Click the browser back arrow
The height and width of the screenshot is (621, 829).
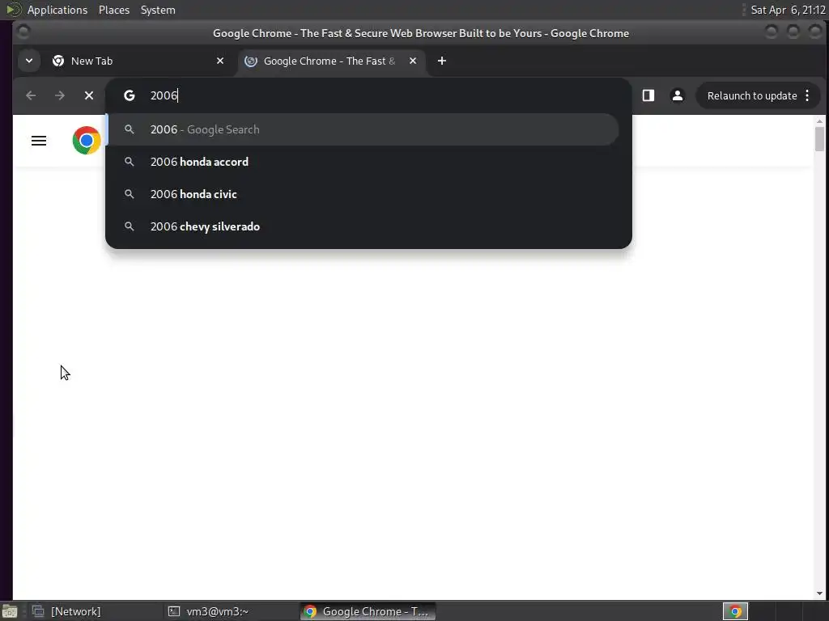coord(31,95)
